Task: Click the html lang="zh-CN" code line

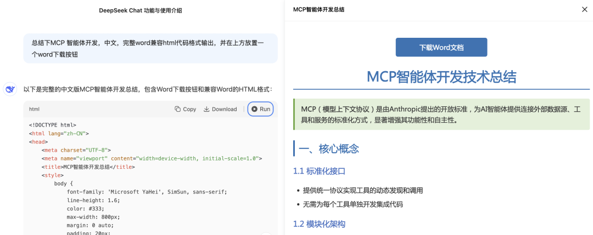Action: tap(59, 133)
